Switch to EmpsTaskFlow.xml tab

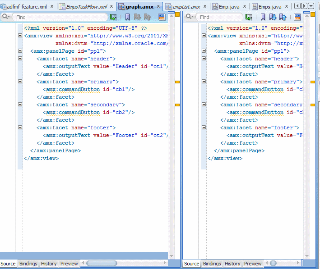tap(87, 7)
